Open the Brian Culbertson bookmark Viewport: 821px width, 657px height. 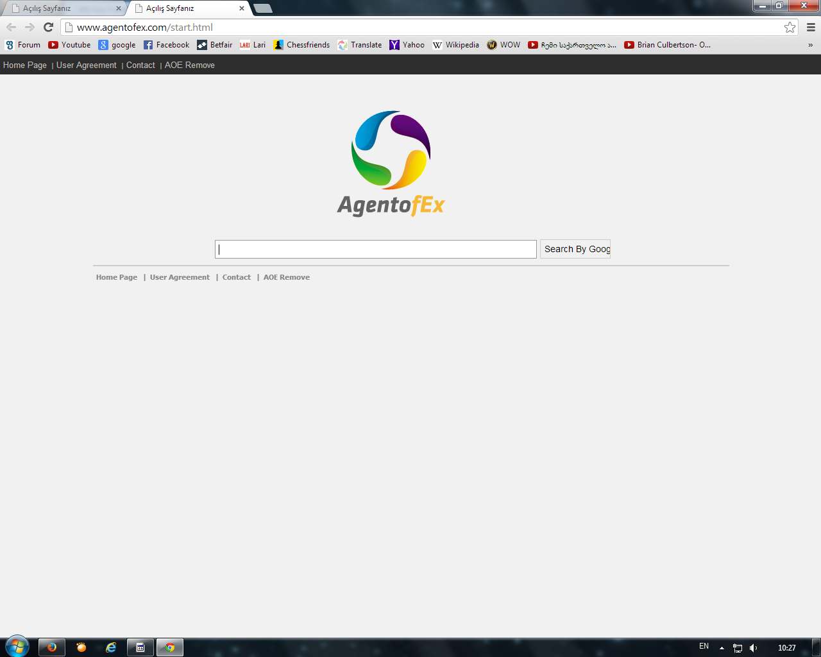point(667,45)
